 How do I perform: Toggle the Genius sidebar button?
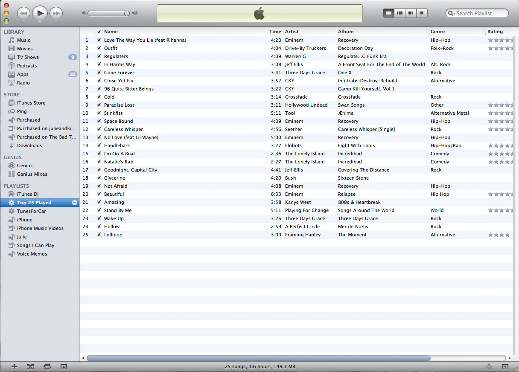pos(505,366)
